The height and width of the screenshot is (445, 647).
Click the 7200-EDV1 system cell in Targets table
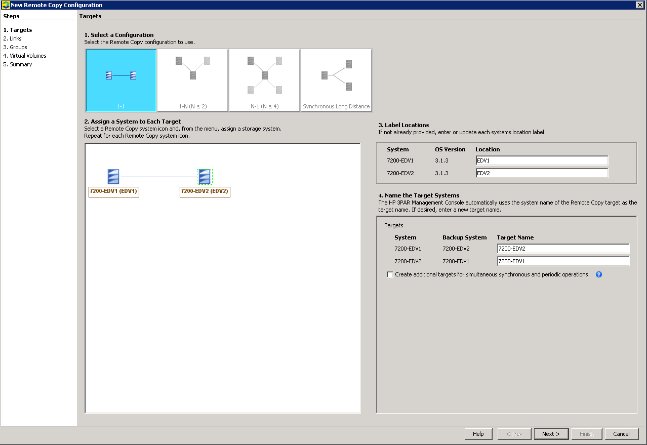click(x=408, y=249)
